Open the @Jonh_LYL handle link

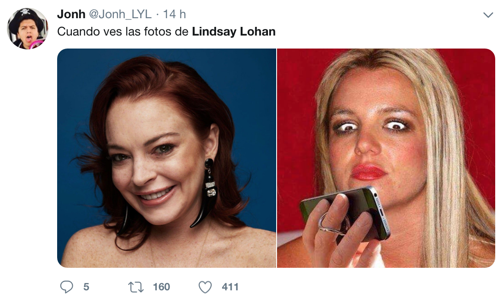(120, 14)
